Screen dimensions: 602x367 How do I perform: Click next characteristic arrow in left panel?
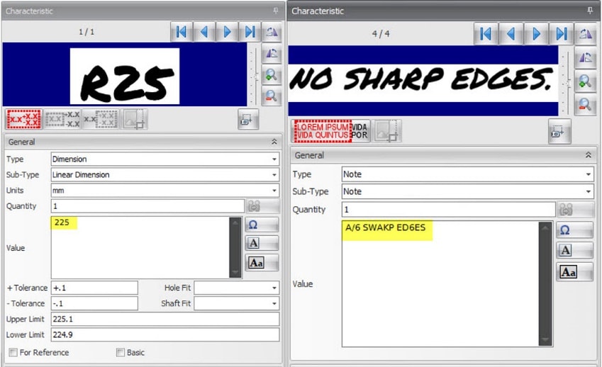point(227,32)
